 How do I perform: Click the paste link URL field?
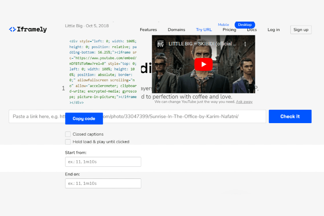[137, 116]
